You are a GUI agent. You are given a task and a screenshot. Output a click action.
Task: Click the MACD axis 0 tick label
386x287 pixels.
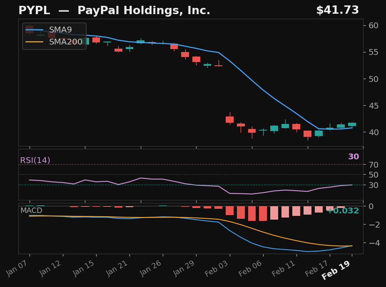point(371,206)
